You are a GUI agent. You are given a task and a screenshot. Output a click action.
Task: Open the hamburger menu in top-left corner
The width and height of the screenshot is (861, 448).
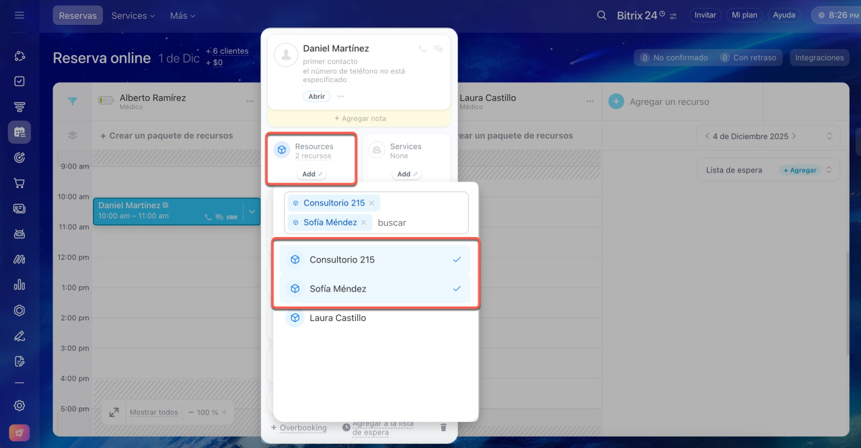[x=20, y=15]
